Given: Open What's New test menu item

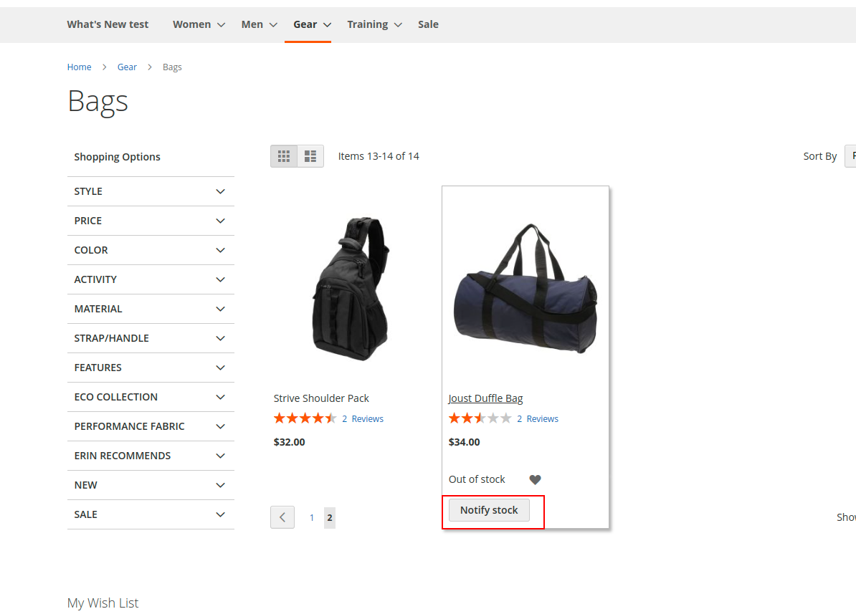Looking at the screenshot, I should pos(108,24).
